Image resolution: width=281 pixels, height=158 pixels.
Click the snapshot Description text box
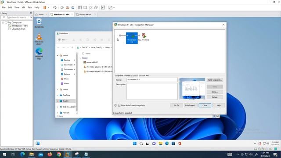pyautogui.click(x=152, y=91)
